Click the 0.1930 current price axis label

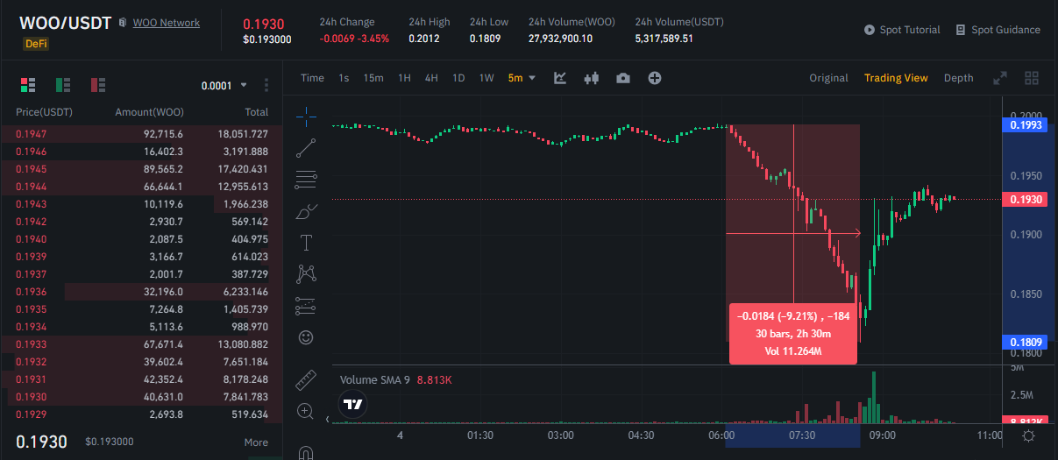point(1025,200)
